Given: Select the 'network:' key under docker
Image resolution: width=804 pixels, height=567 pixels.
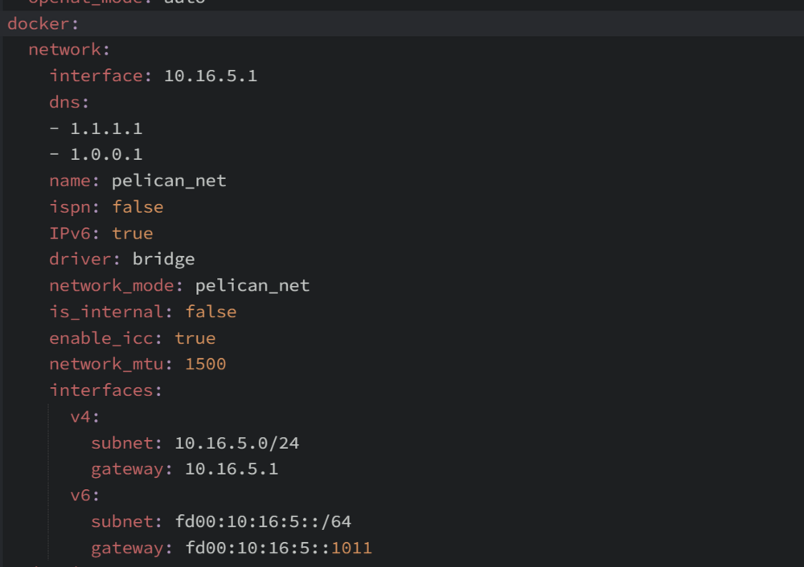Looking at the screenshot, I should (69, 50).
